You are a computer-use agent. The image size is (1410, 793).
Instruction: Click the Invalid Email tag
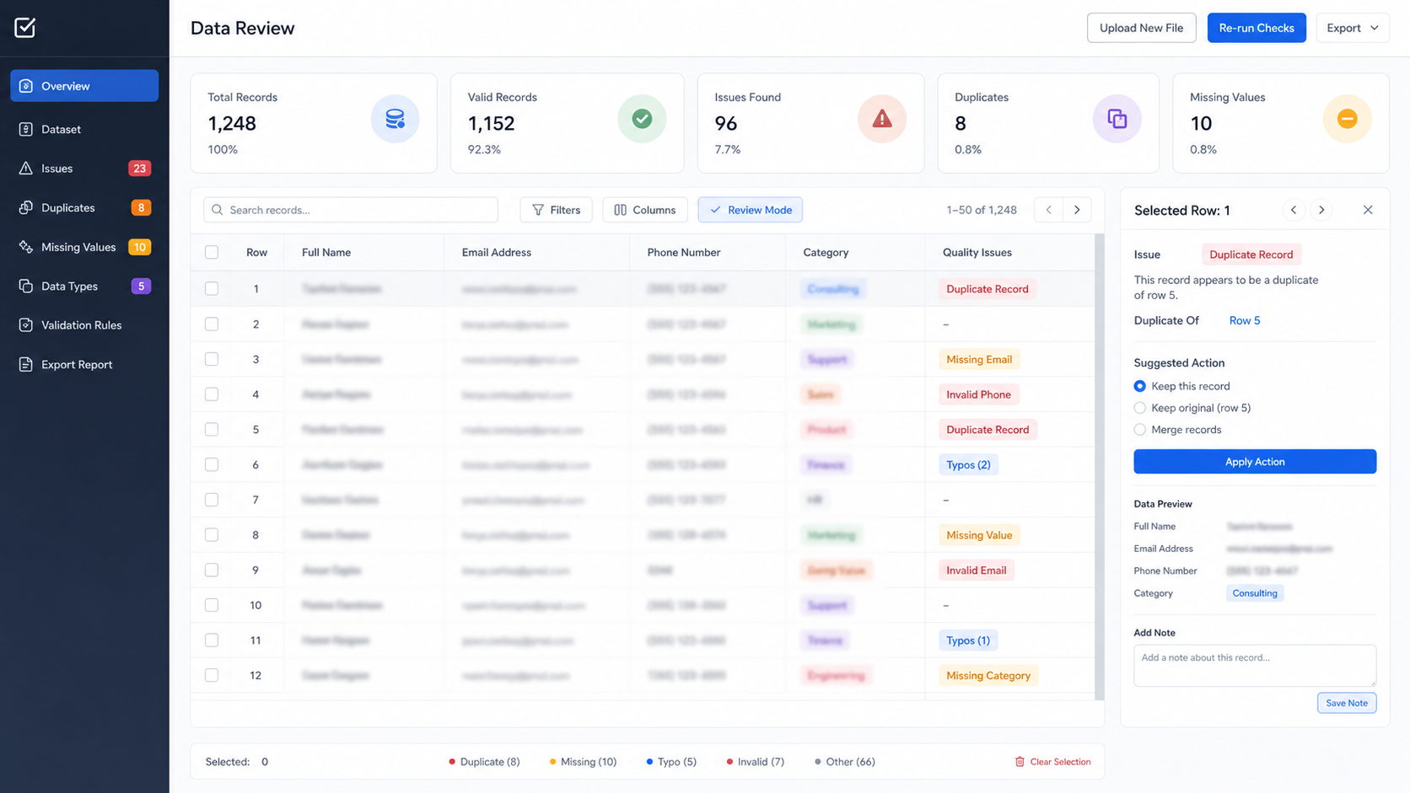[x=976, y=570]
